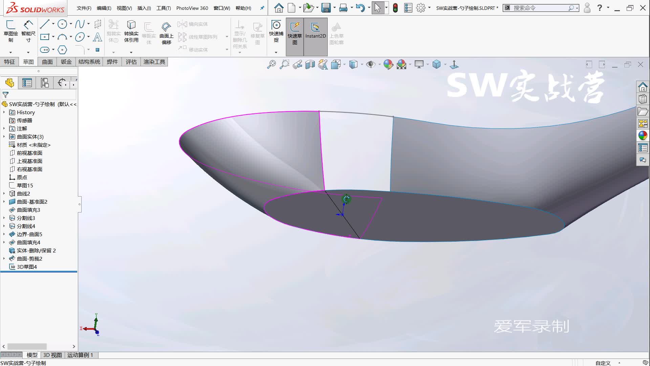Open the SOLIDWORKS Resources home panel
650x366 pixels.
(x=643, y=87)
